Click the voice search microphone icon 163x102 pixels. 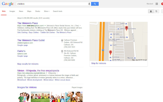(x=89, y=4)
